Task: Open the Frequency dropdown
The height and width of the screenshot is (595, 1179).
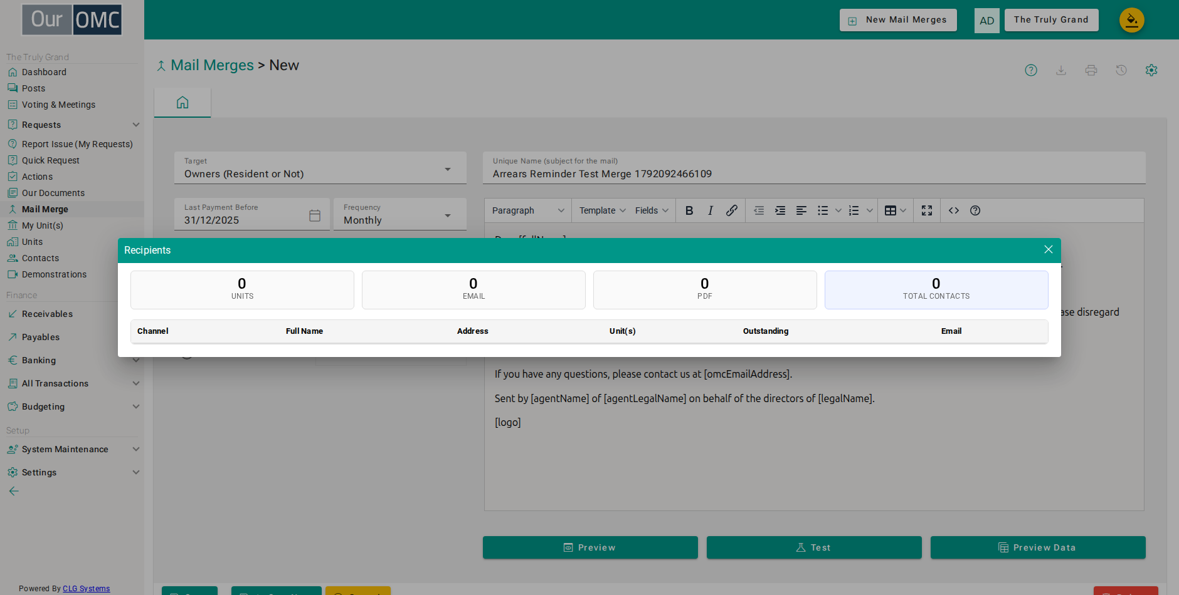Action: (400, 214)
